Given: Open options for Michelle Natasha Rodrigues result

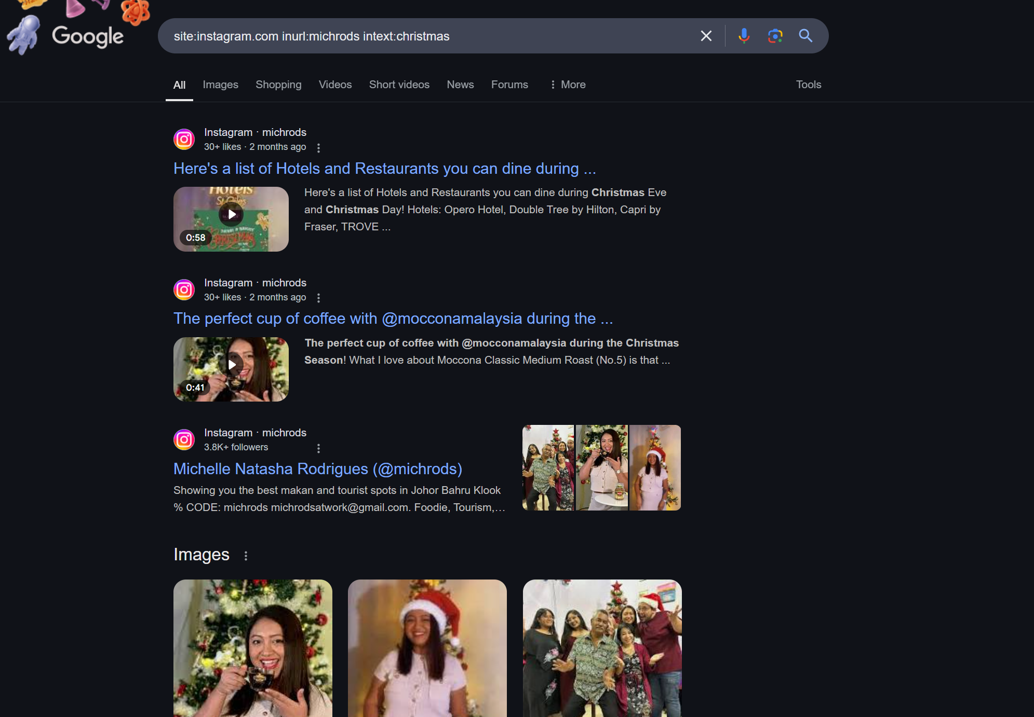Looking at the screenshot, I should pos(318,448).
